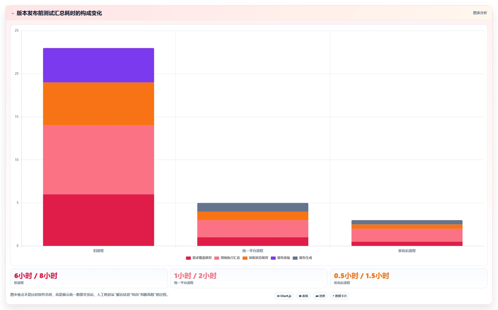Click the small icon before the chart title

coord(13,13)
